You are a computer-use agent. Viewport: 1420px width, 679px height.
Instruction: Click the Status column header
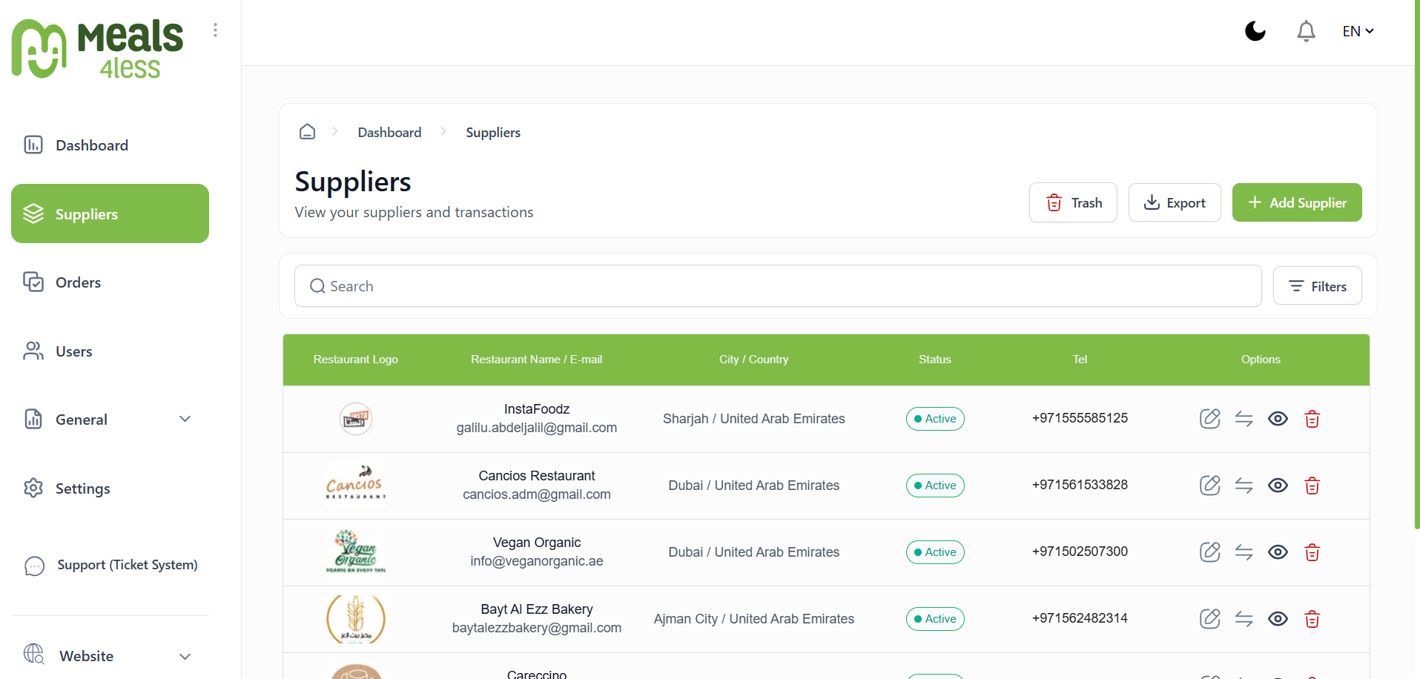pos(935,360)
